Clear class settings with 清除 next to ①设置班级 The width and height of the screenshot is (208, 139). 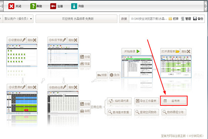(x=32, y=40)
